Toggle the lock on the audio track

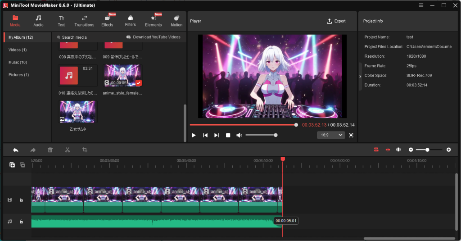coord(21,222)
